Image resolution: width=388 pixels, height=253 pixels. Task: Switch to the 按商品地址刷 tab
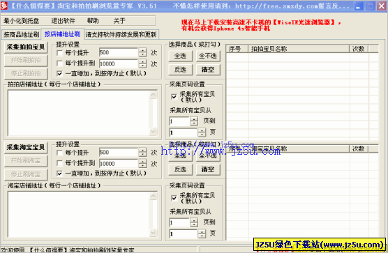click(x=21, y=35)
